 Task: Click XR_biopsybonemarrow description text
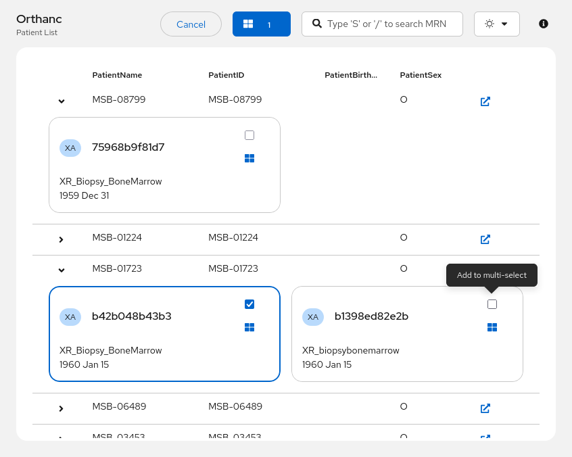350,350
